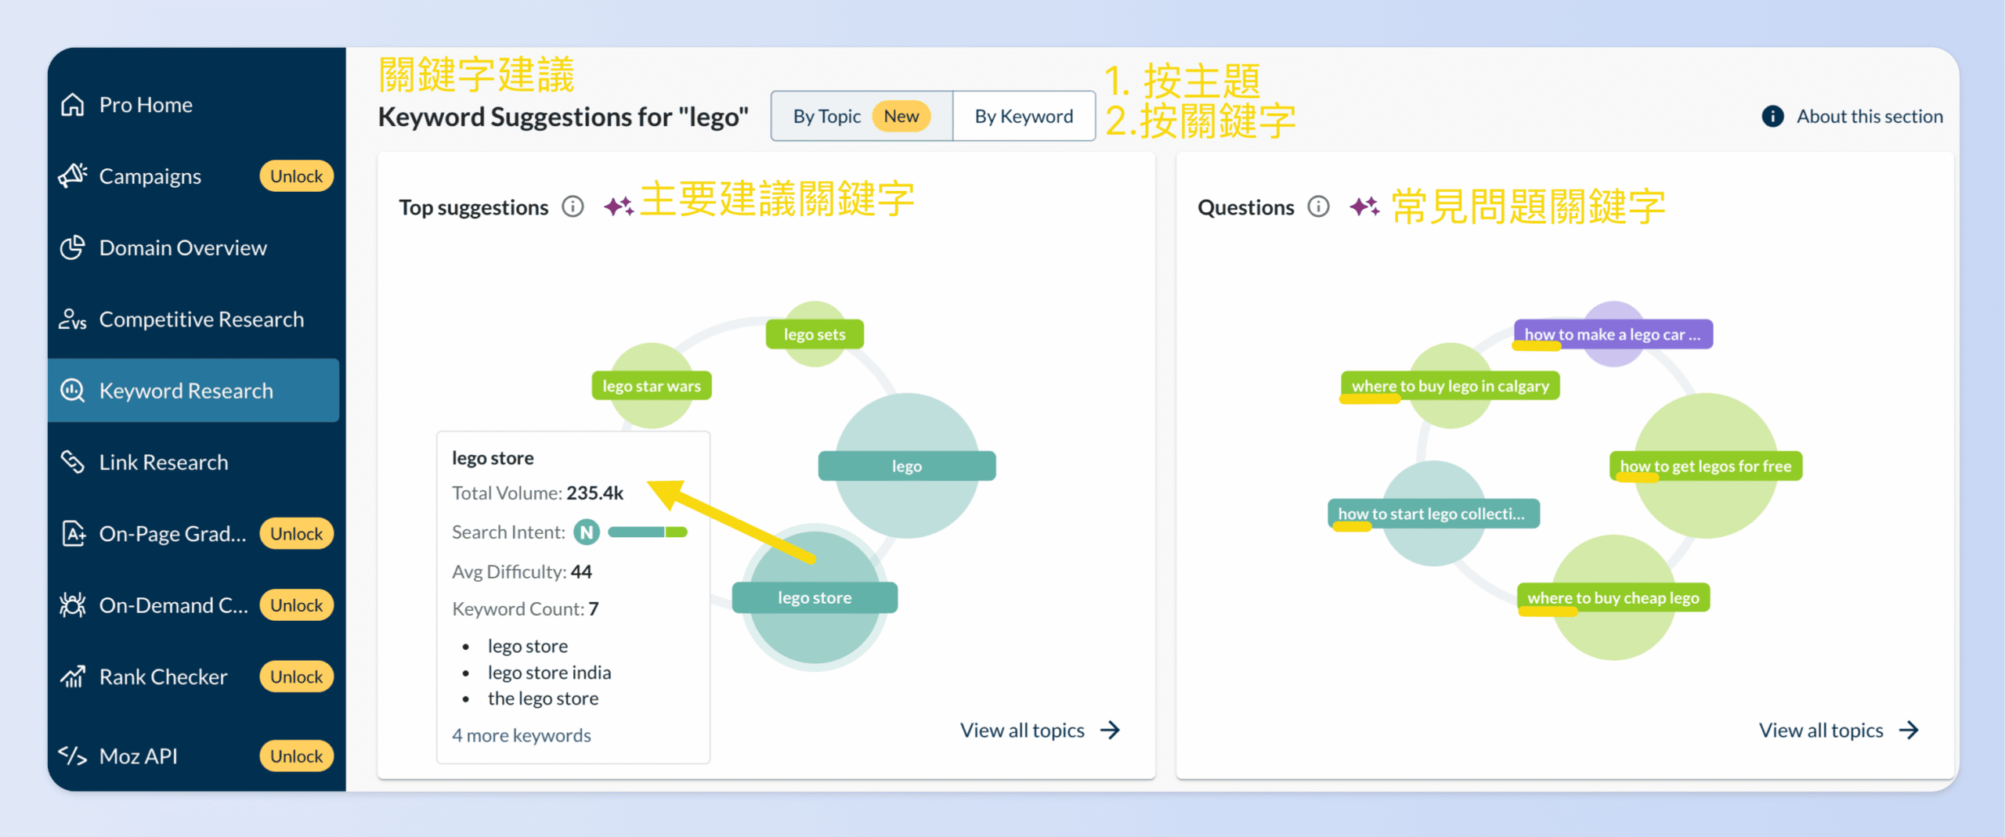Image resolution: width=2005 pixels, height=837 pixels.
Task: Select the Keyword Research entry in sidebar
Action: (186, 390)
